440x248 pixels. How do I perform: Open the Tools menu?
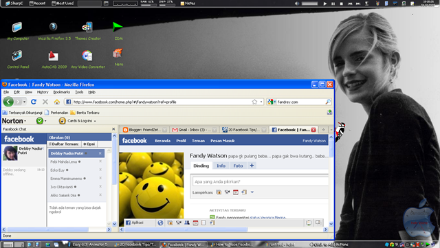[x=79, y=92]
